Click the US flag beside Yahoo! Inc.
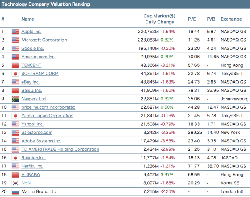Viewport: 250px width, 197px height. pos(15,124)
